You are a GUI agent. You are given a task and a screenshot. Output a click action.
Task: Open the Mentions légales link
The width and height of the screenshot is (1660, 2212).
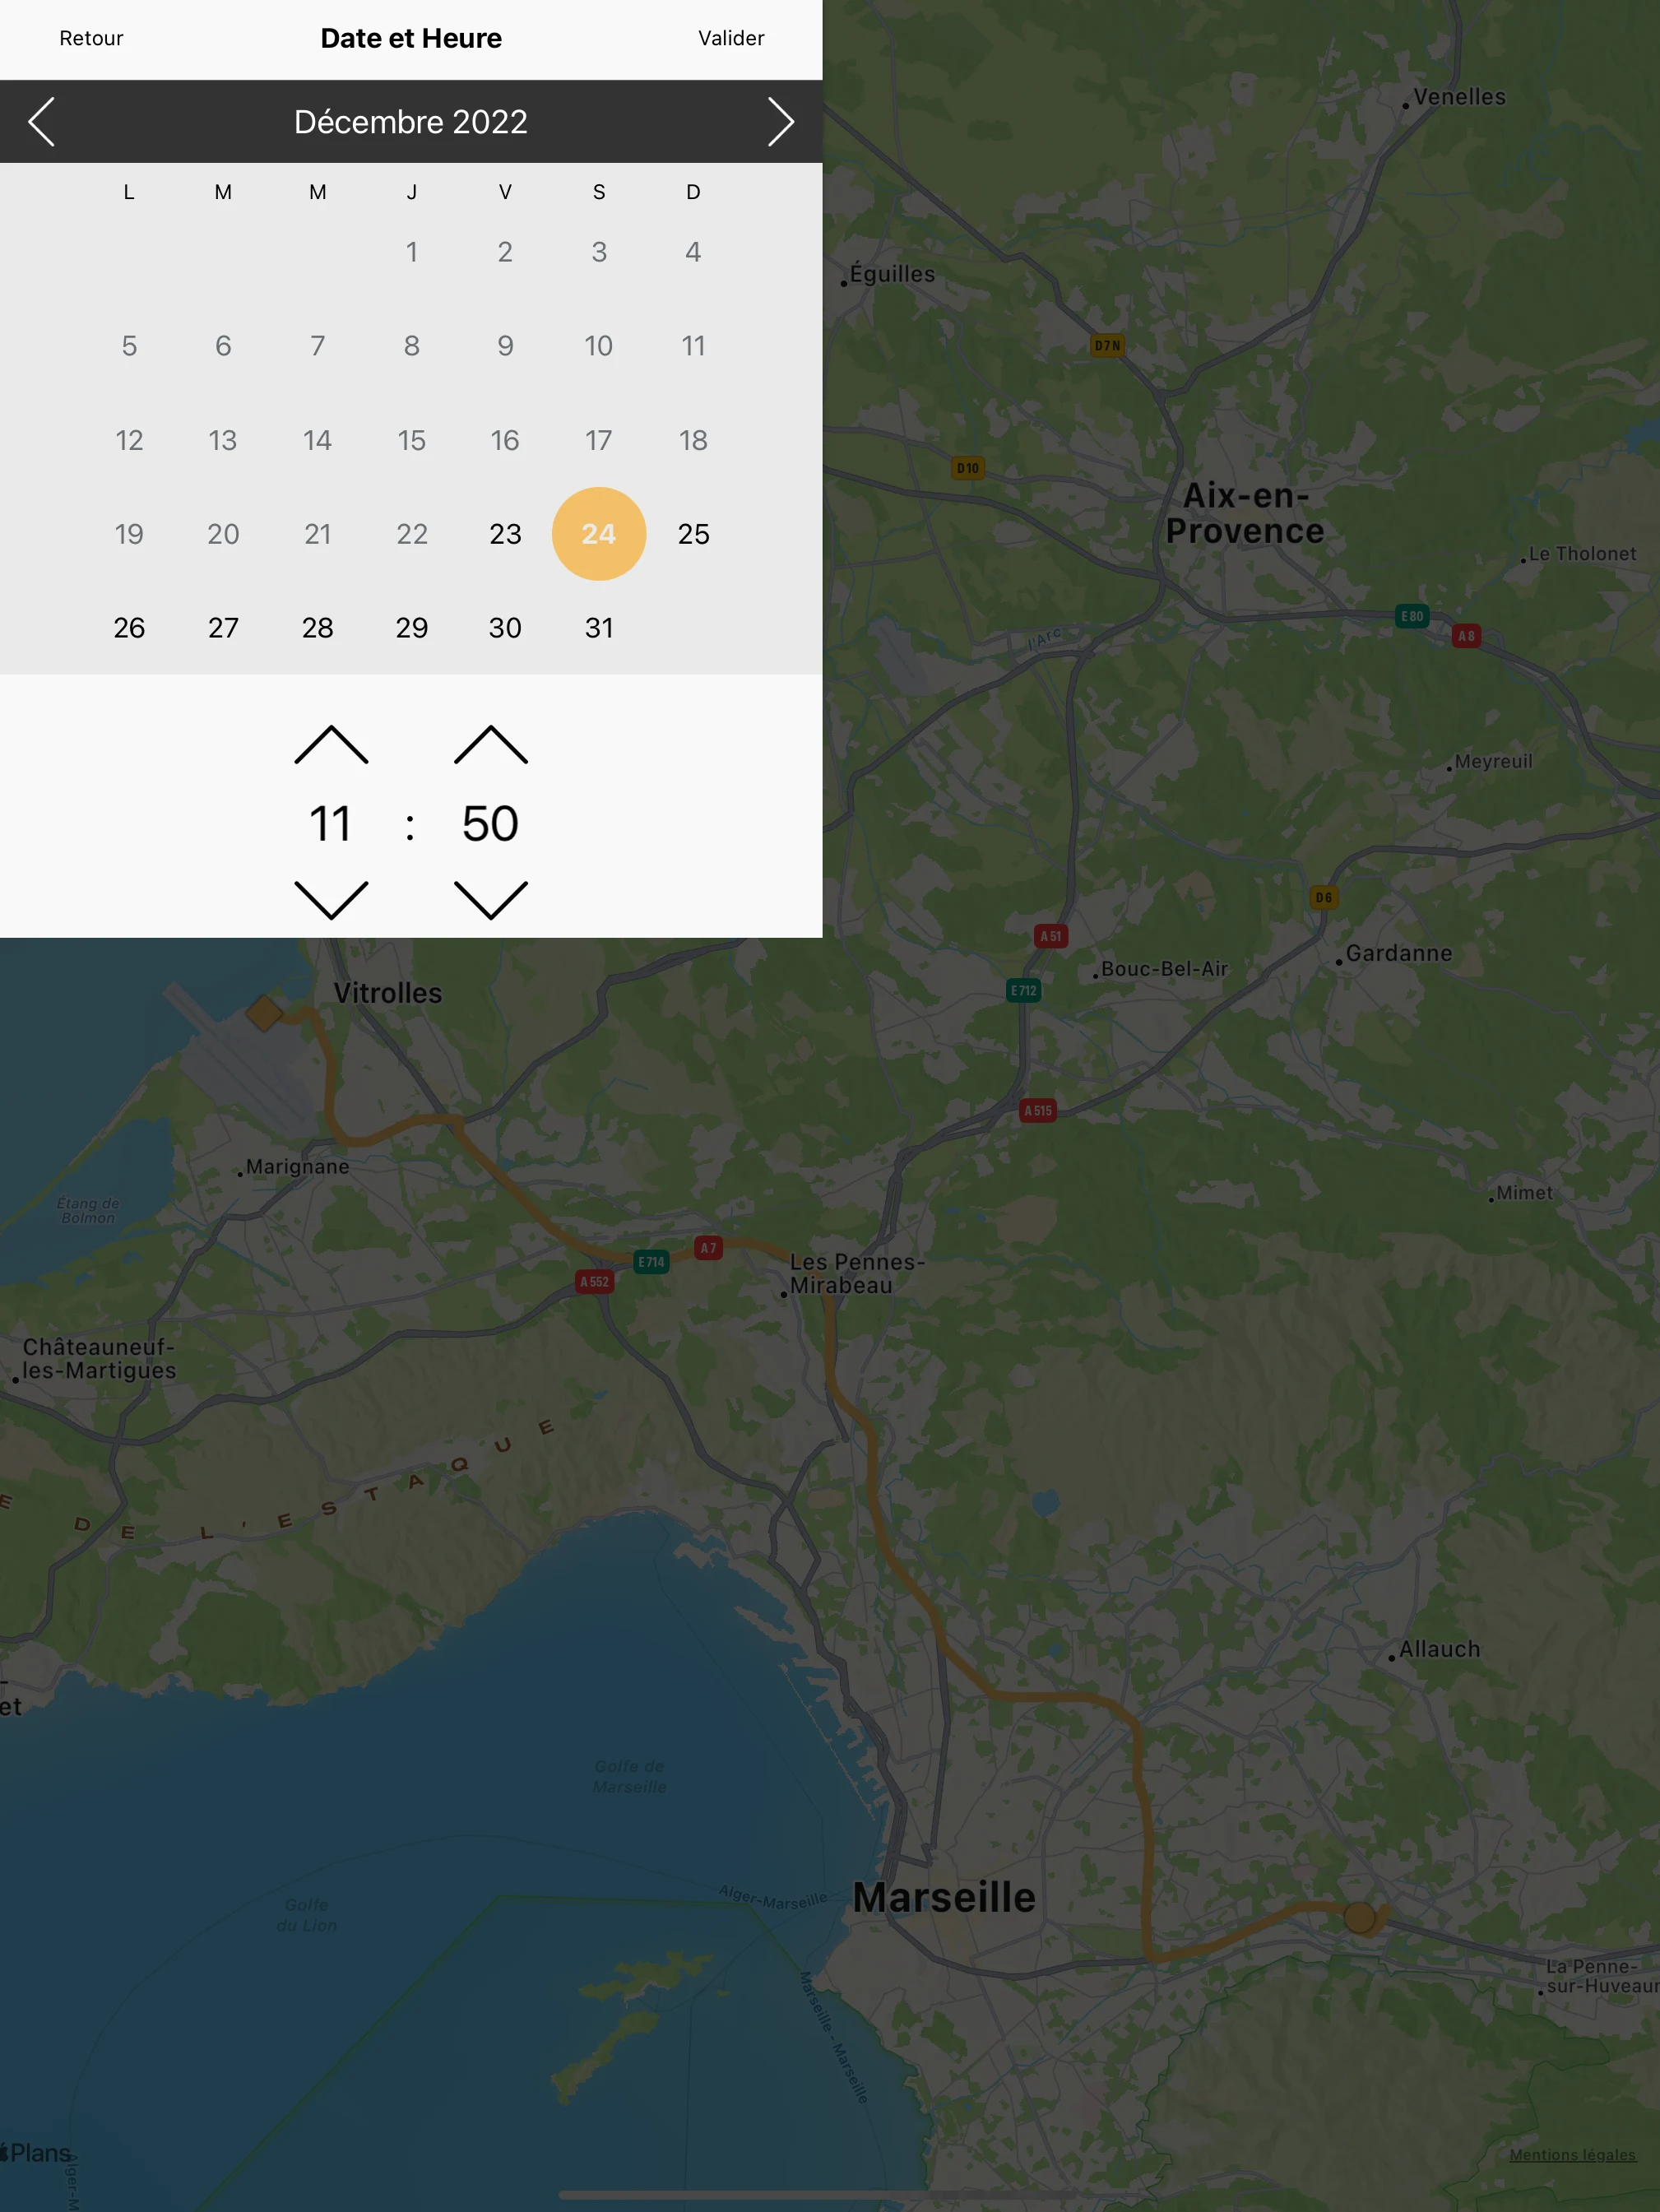coord(1572,2154)
